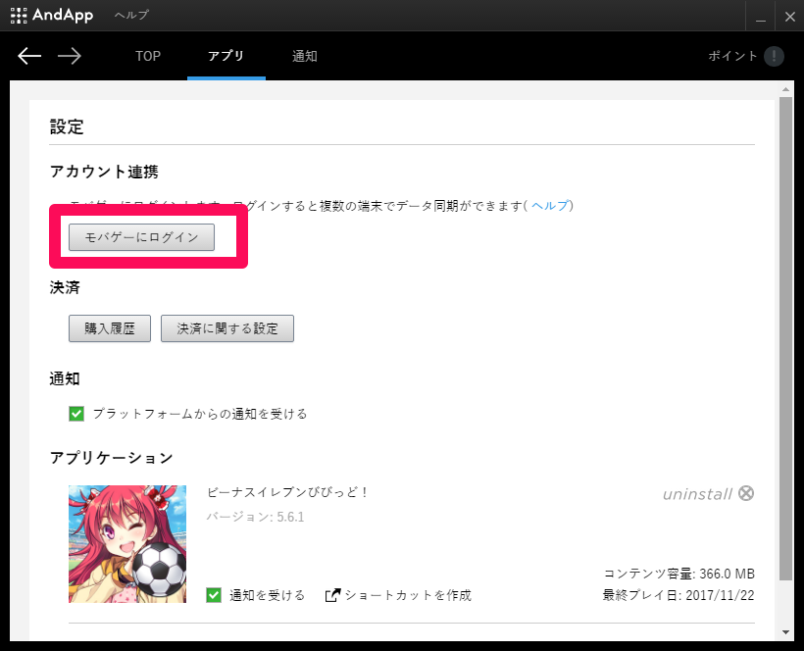
Task: Click the scrollbar down arrow
Action: 785,632
